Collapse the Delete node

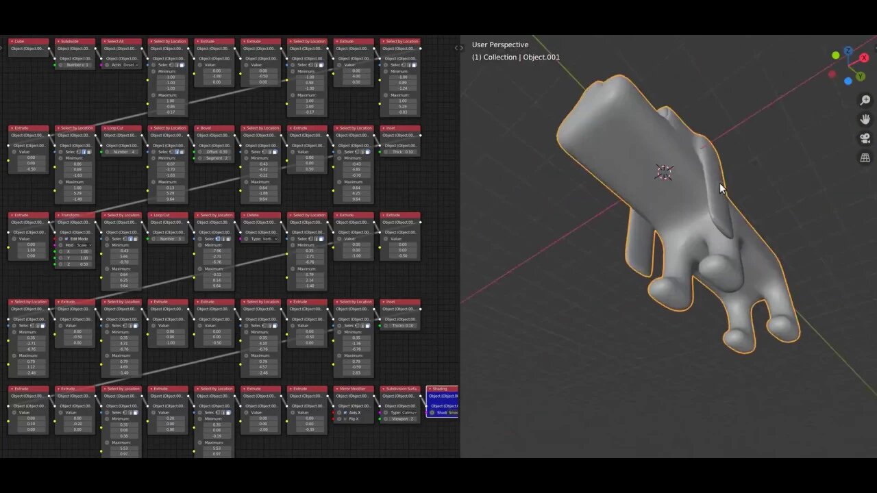point(245,215)
